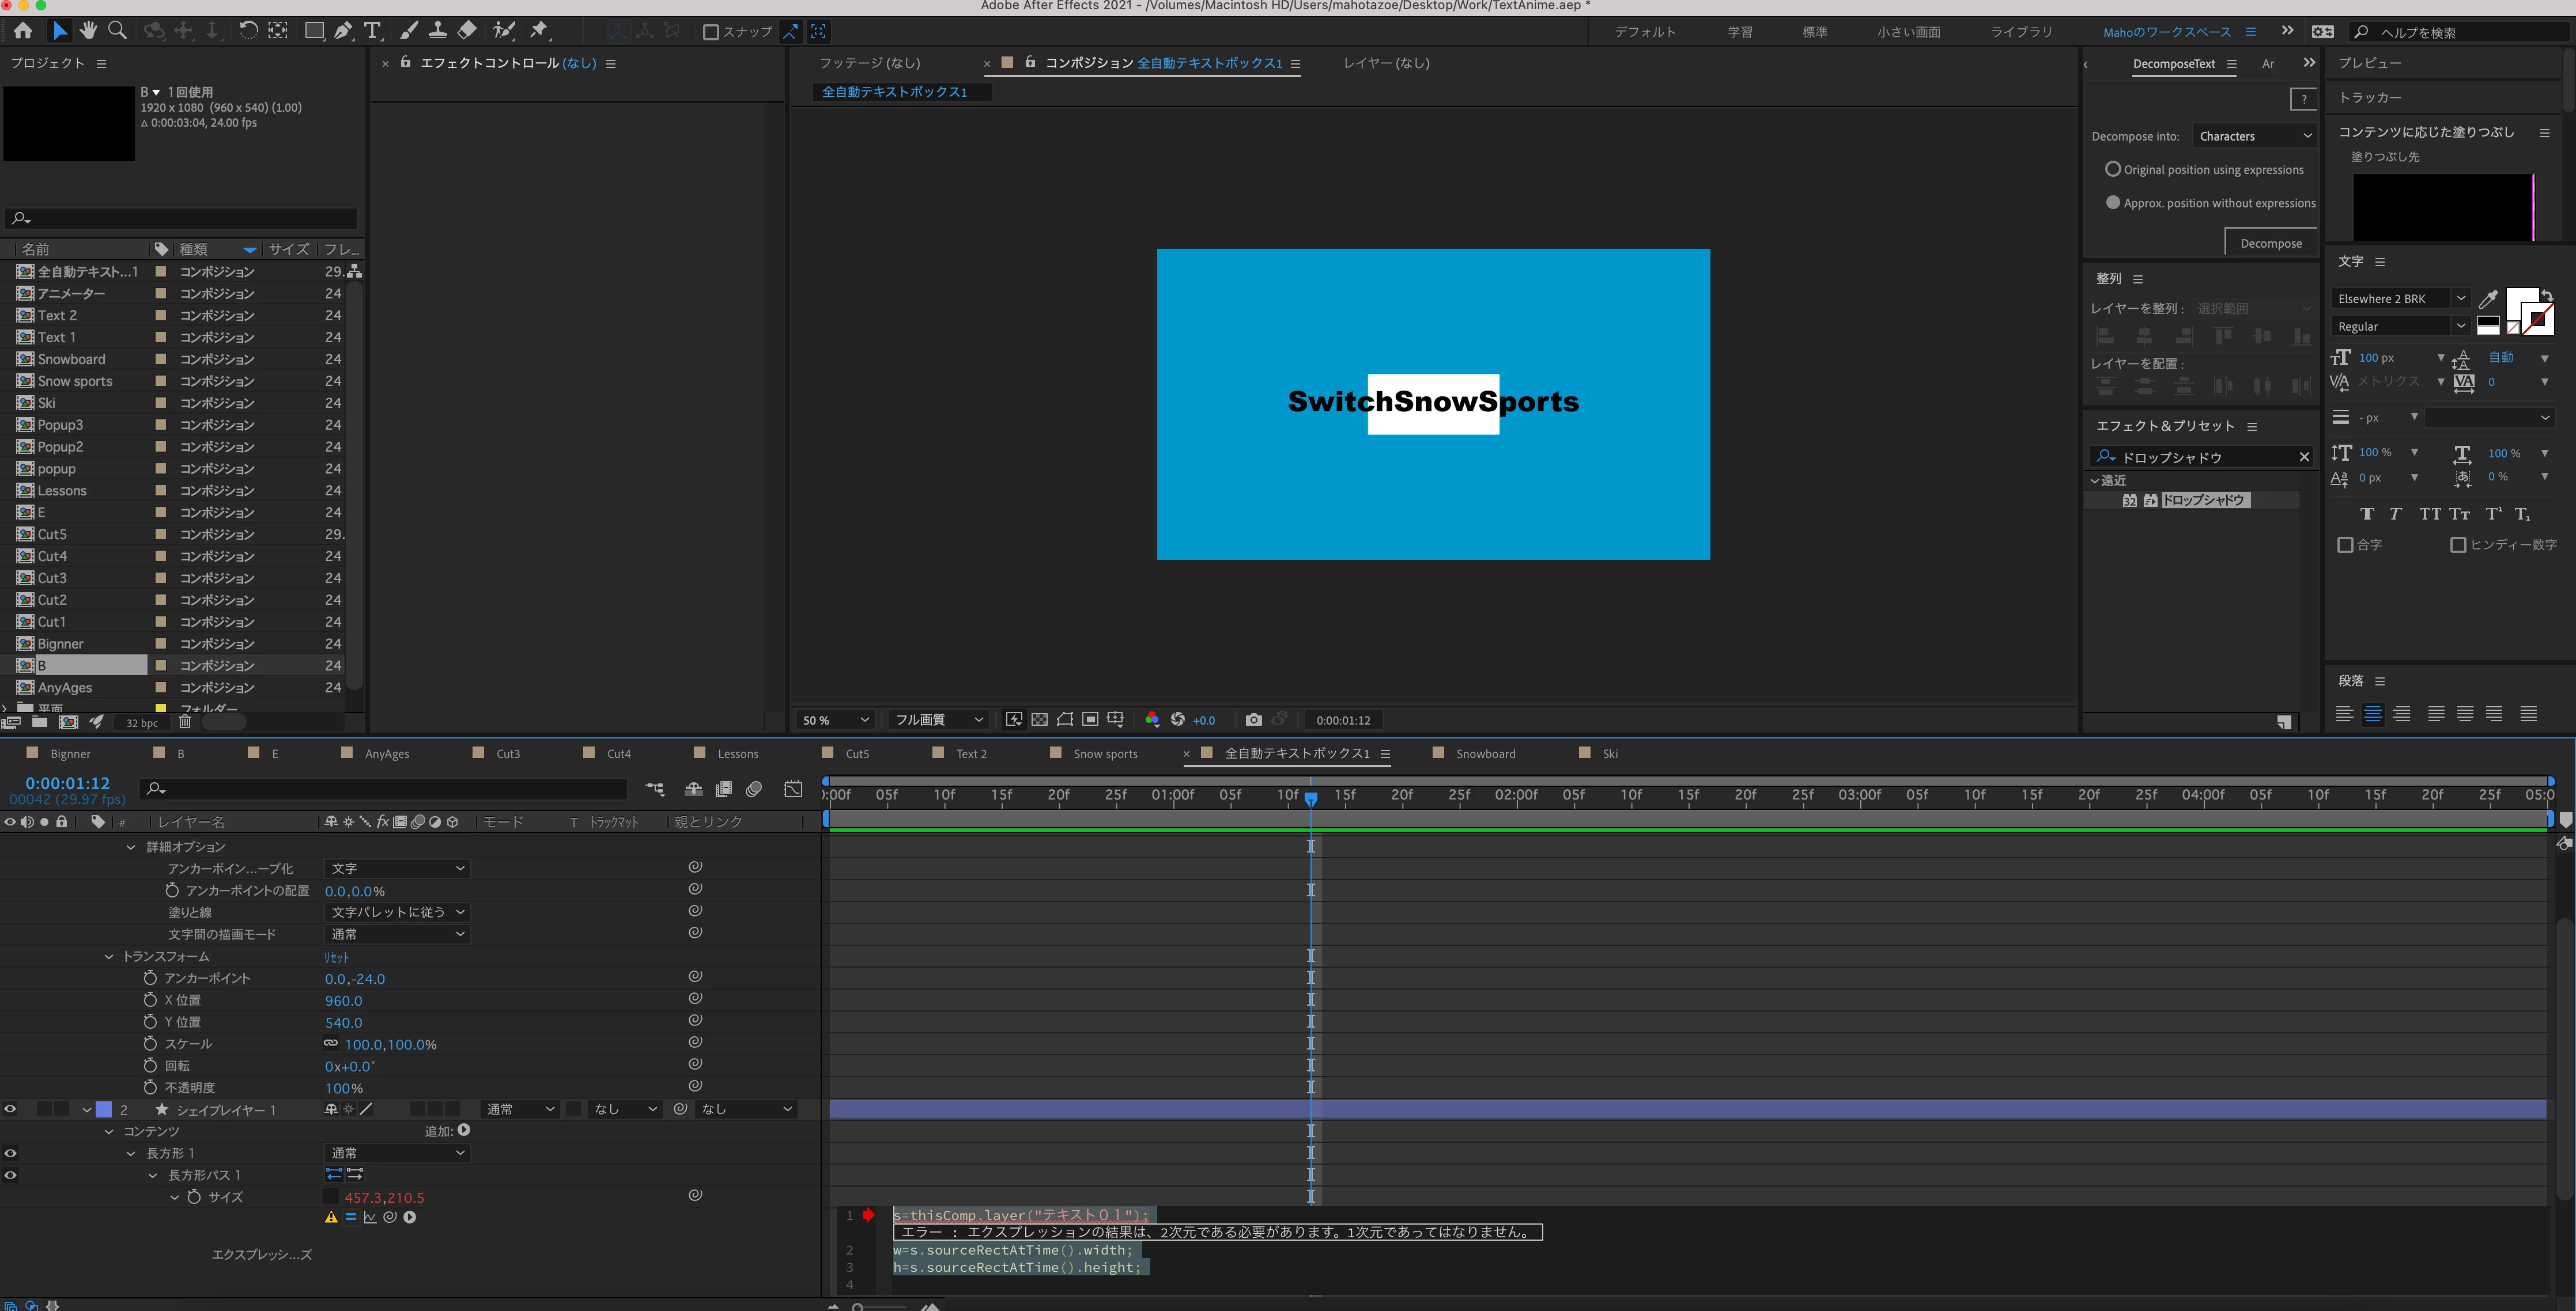Image resolution: width=2576 pixels, height=1311 pixels.
Task: Select the Hand tool
Action: 88,31
